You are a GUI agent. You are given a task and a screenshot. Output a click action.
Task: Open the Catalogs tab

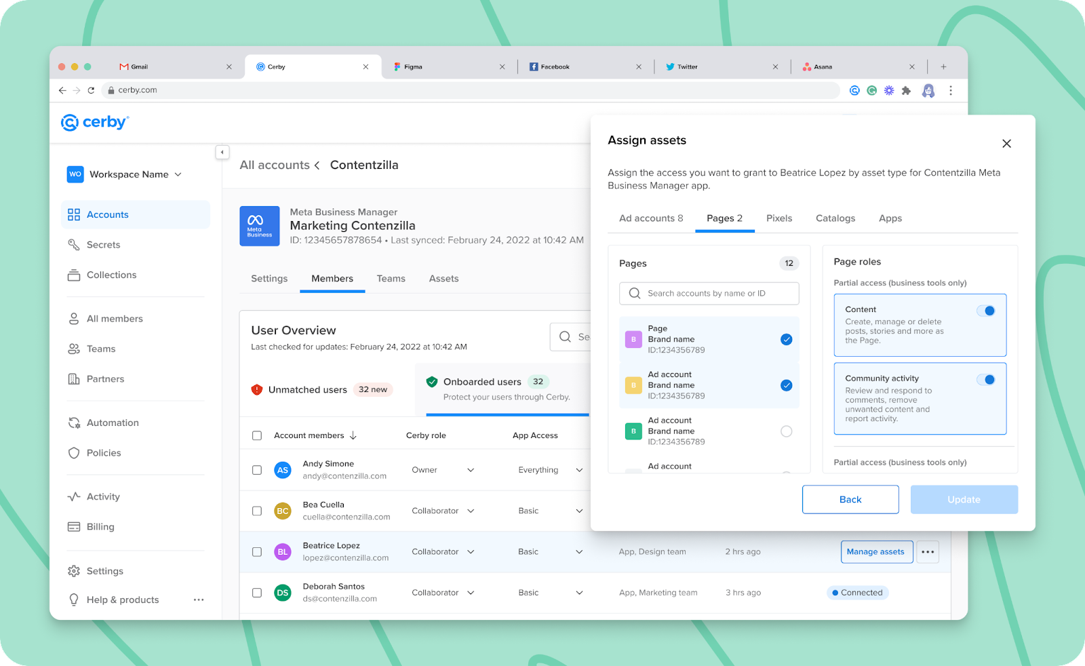835,218
